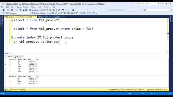Toggle Include Live Query Statistics icon
This screenshot has height=97, width=173.
coord(65,13)
